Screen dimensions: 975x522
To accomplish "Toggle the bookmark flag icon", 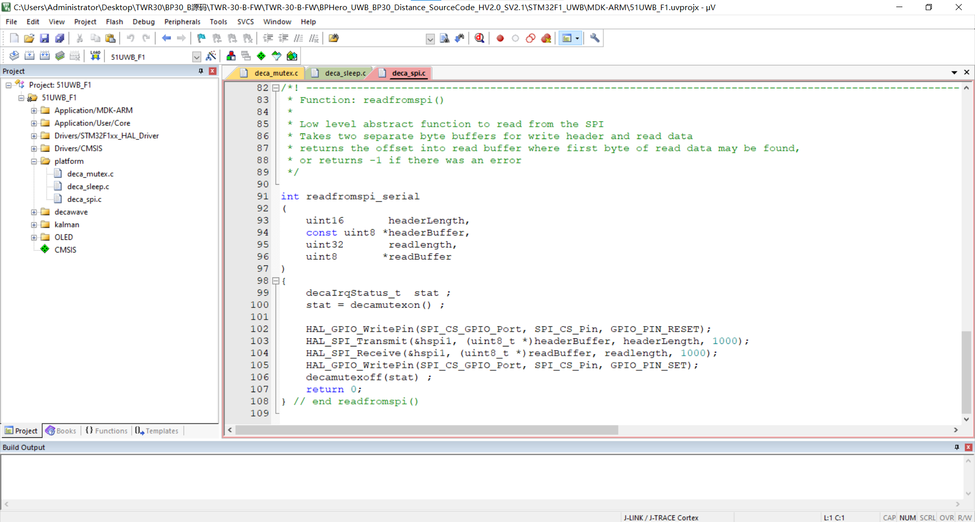I will pos(201,38).
